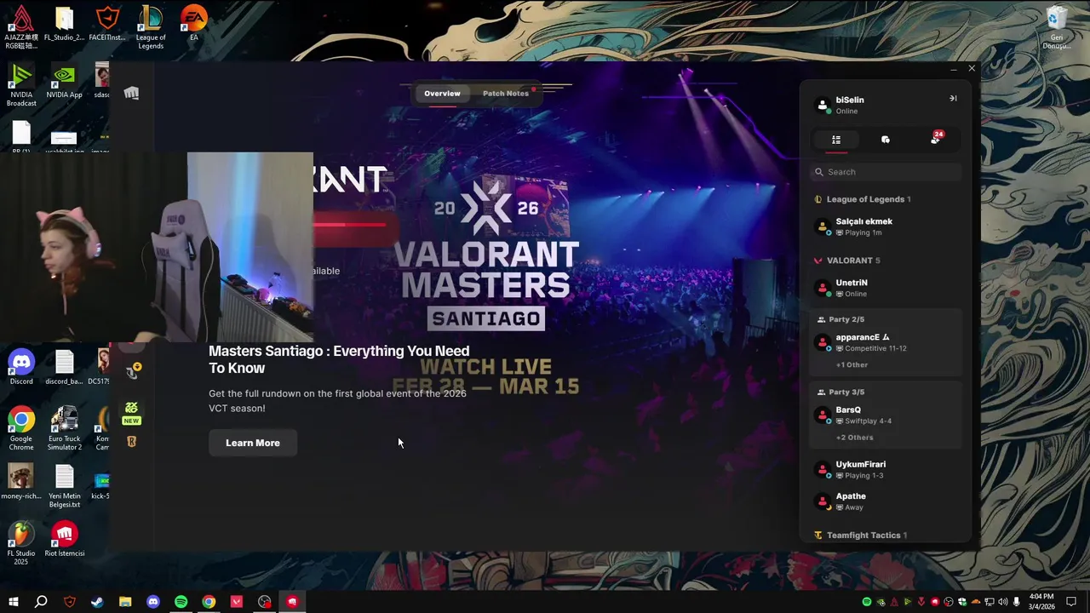Switch to Overview tab
Image resolution: width=1090 pixels, height=613 pixels.
(x=442, y=94)
